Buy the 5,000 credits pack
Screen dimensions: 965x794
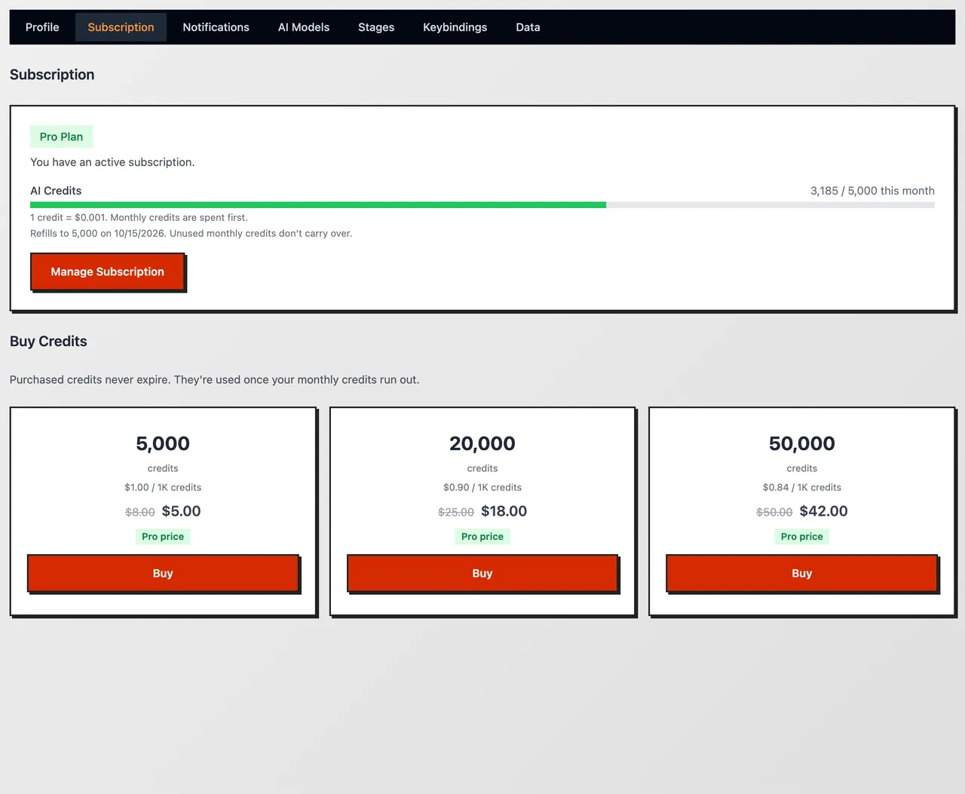click(163, 573)
